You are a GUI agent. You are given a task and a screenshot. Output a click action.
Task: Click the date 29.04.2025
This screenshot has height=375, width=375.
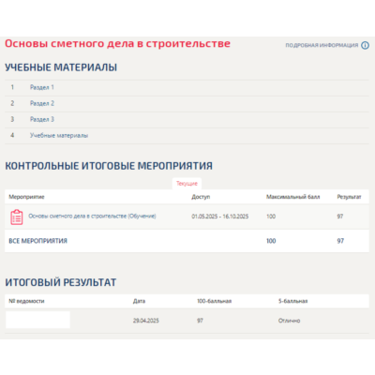pos(146,321)
